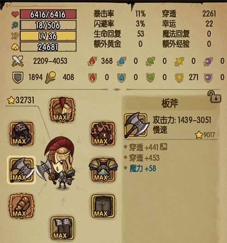Click the fire damage flame icon
Screen dimensions: 227x243
tap(92, 61)
